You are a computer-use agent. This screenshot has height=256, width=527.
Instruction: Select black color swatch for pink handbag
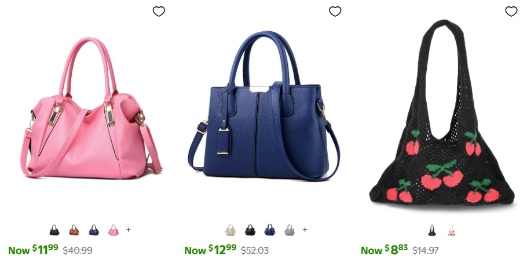pos(54,230)
